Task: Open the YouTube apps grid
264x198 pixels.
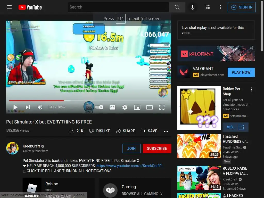Action: click(208, 7)
